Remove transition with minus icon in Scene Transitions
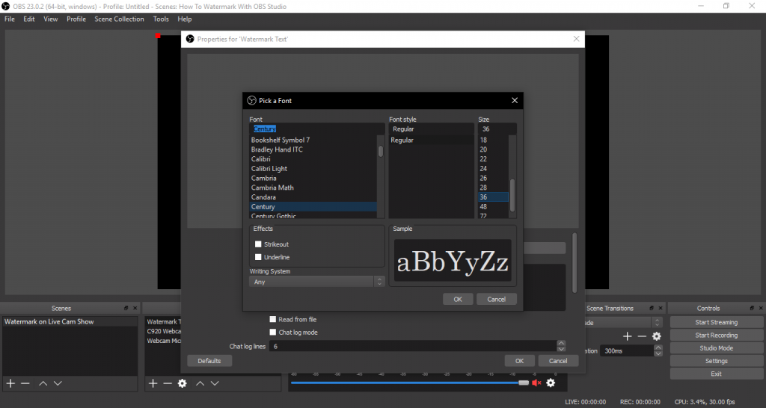766x408 pixels. [642, 336]
